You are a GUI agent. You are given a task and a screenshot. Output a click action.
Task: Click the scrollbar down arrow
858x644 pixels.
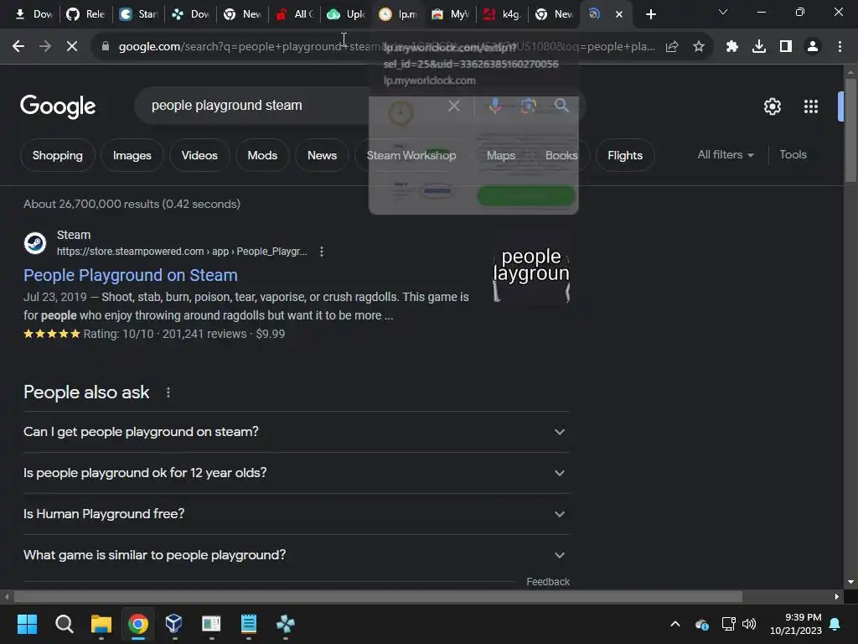click(x=850, y=582)
